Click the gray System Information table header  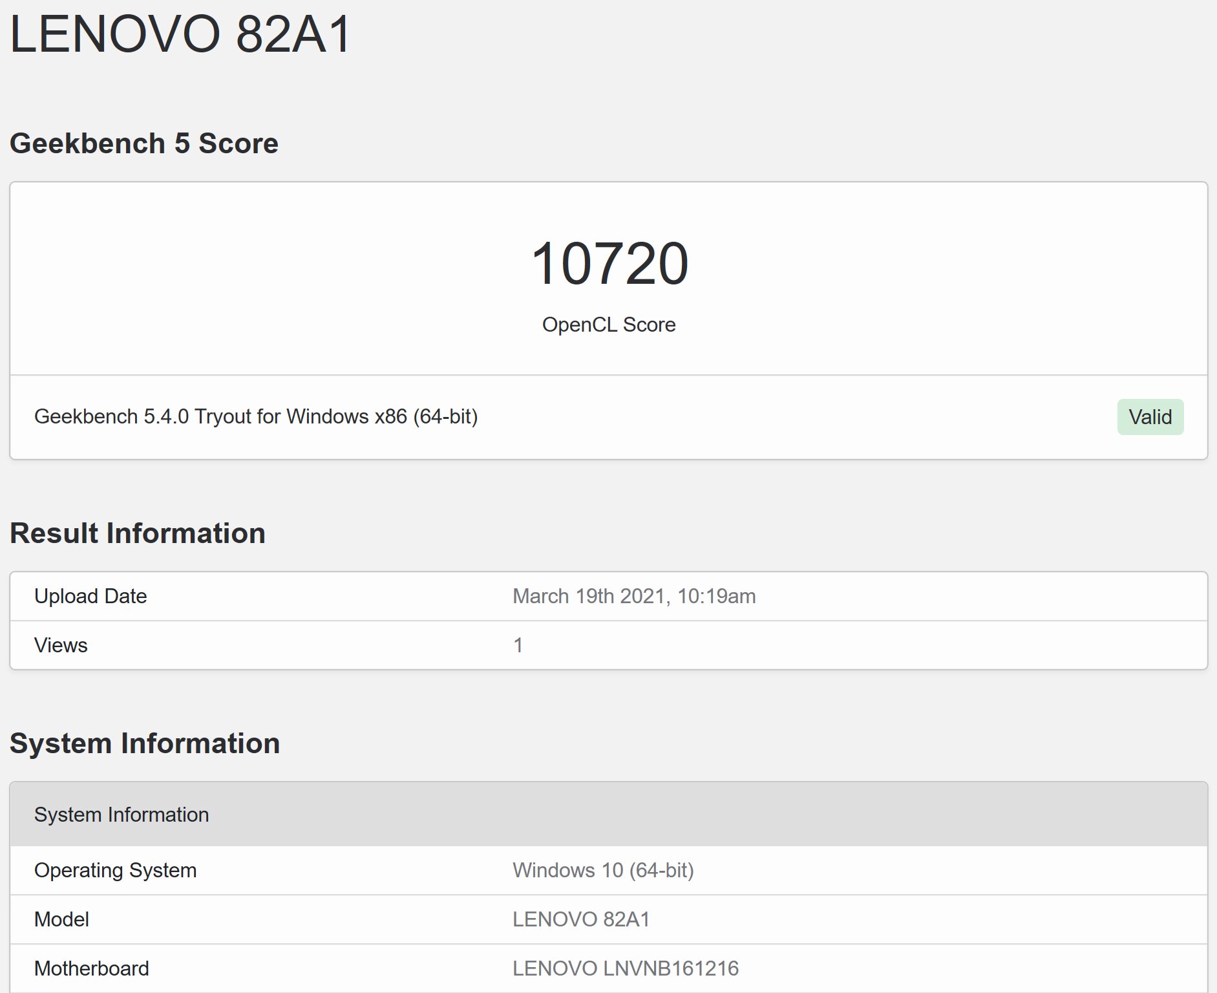point(609,815)
